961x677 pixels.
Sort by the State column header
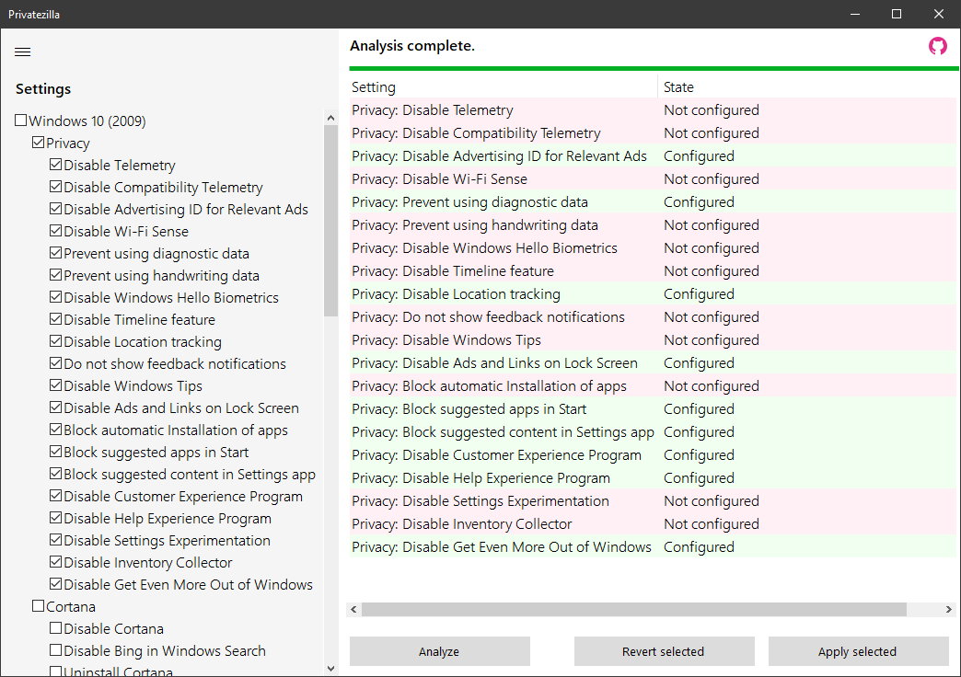[805, 87]
